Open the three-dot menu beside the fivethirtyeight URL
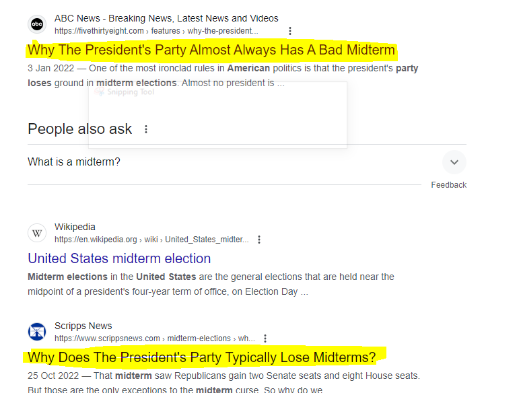Screen dimensions: 519x393 [290, 31]
